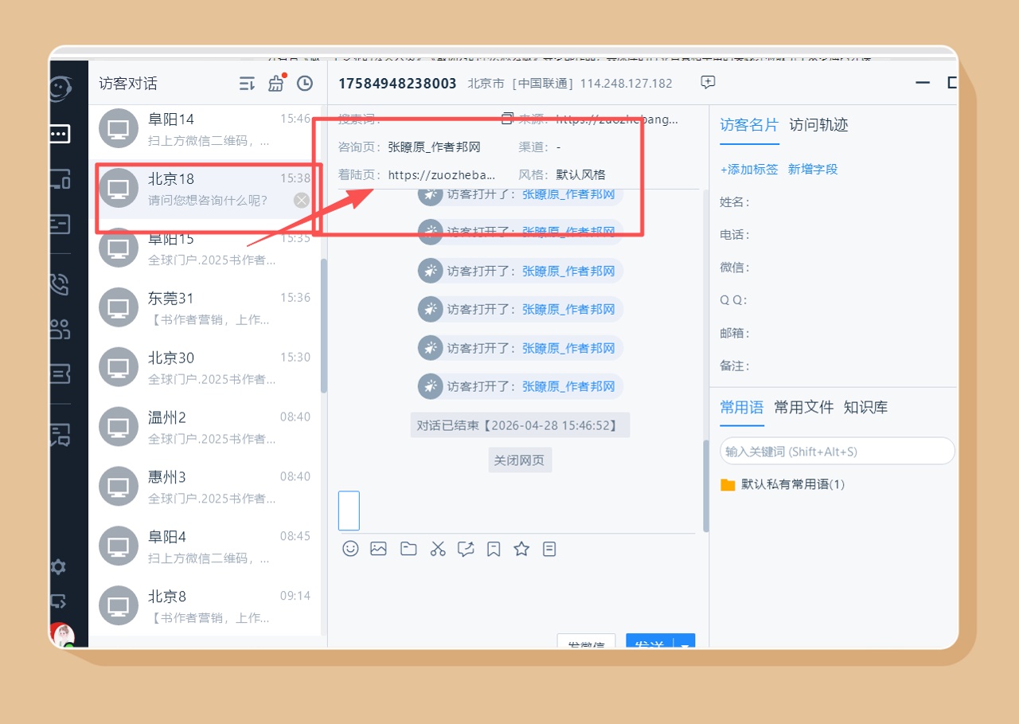
Task: Click the scissors screenshot icon
Action: pyautogui.click(x=438, y=549)
